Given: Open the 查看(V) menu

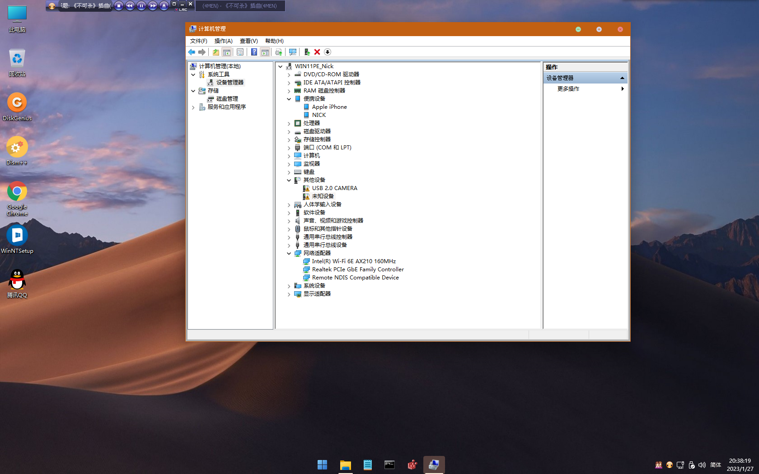Looking at the screenshot, I should point(248,41).
